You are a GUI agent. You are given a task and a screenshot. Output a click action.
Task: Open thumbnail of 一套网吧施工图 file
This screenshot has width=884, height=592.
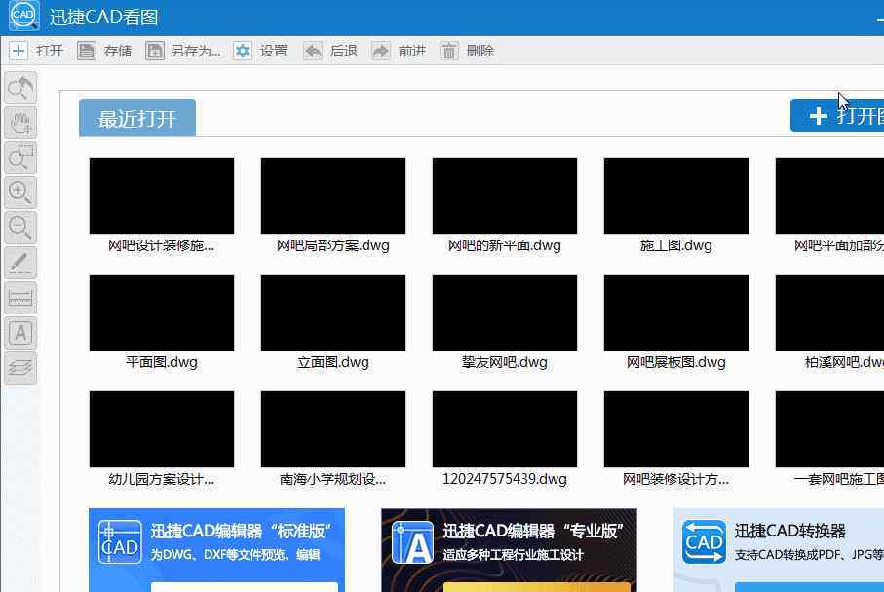829,429
